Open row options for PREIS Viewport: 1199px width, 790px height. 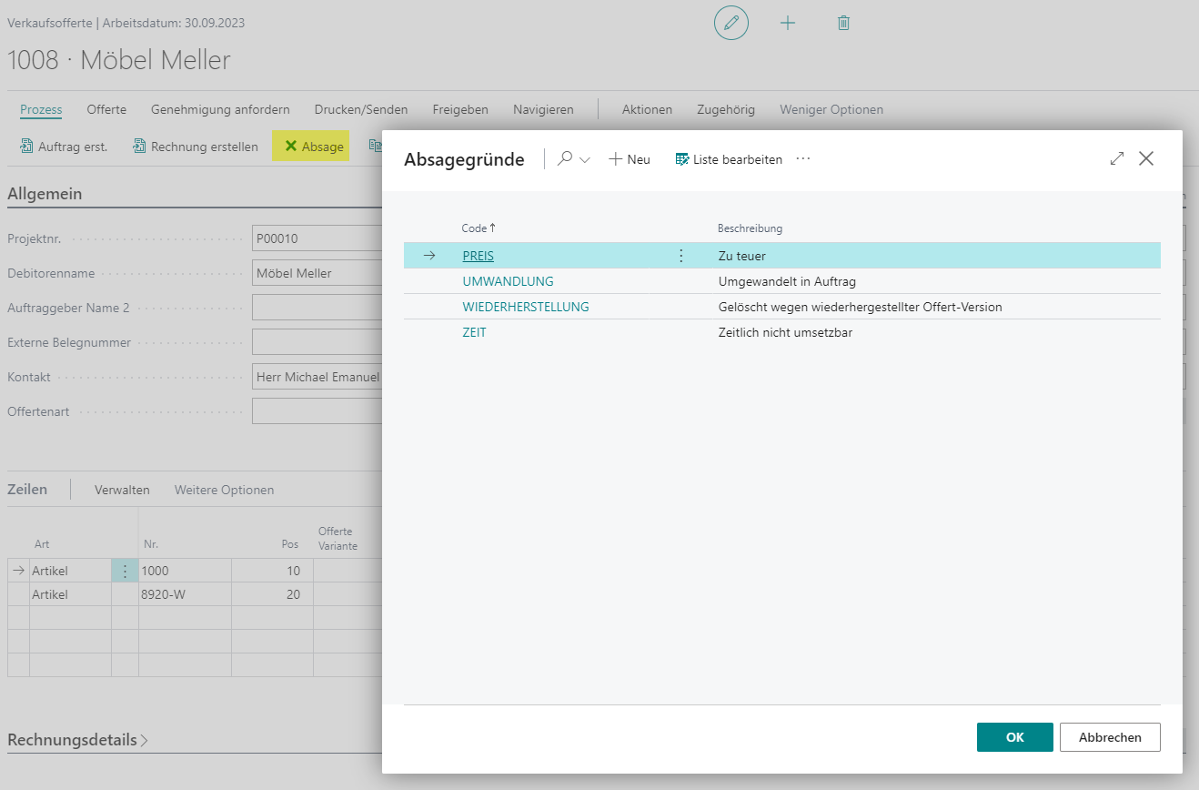coord(681,256)
